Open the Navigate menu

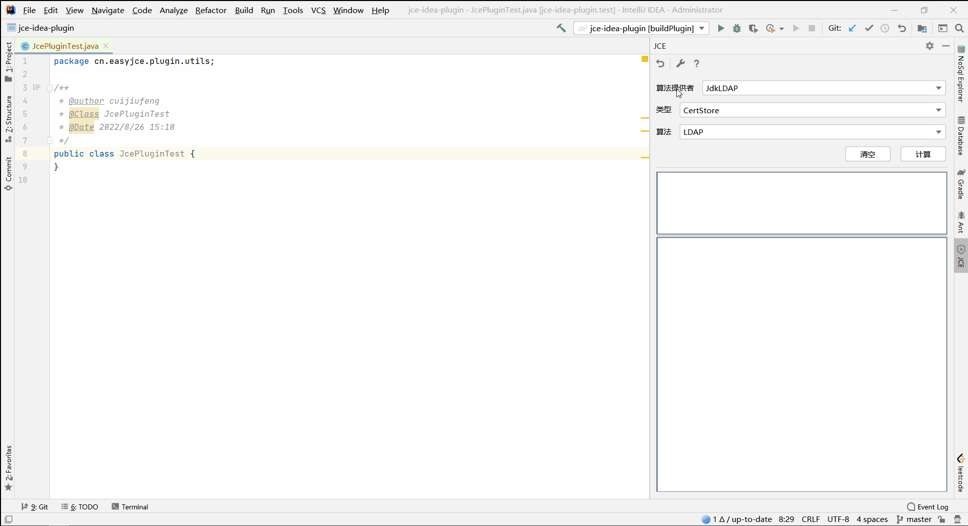click(x=108, y=10)
